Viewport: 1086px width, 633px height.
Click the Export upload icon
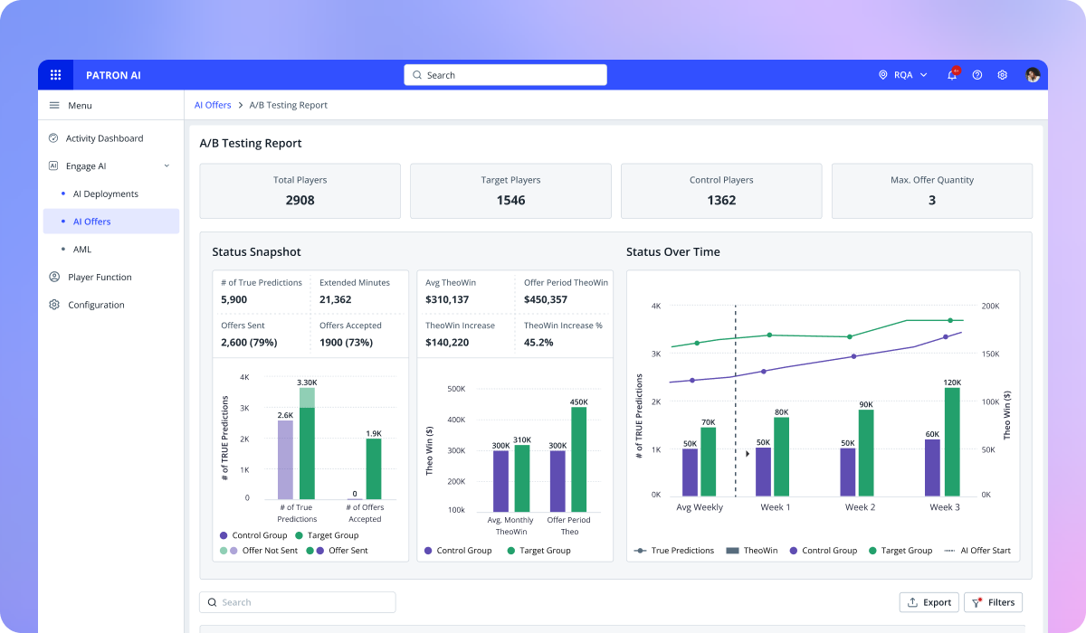(x=912, y=602)
